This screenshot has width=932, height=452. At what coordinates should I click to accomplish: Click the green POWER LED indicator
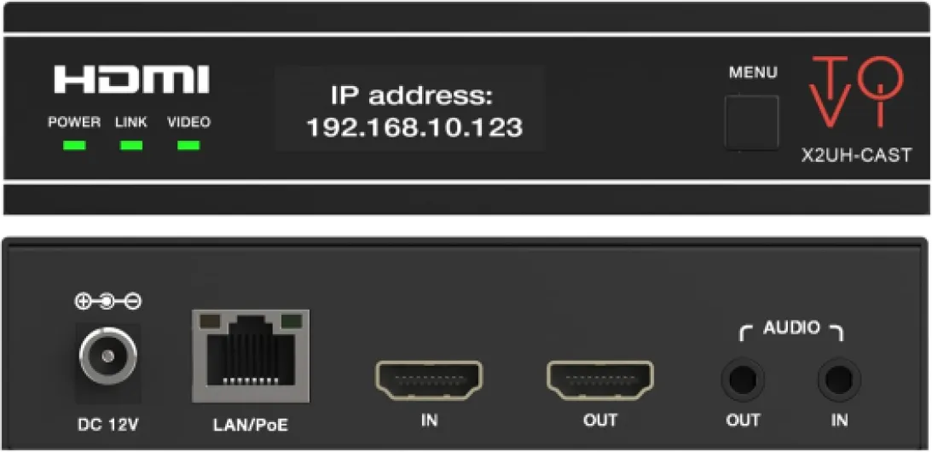tap(73, 145)
